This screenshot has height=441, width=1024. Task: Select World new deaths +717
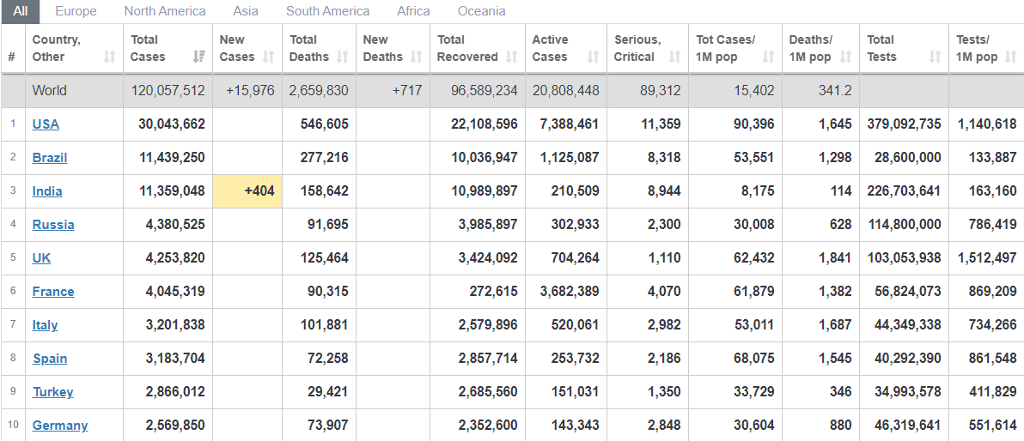(407, 91)
